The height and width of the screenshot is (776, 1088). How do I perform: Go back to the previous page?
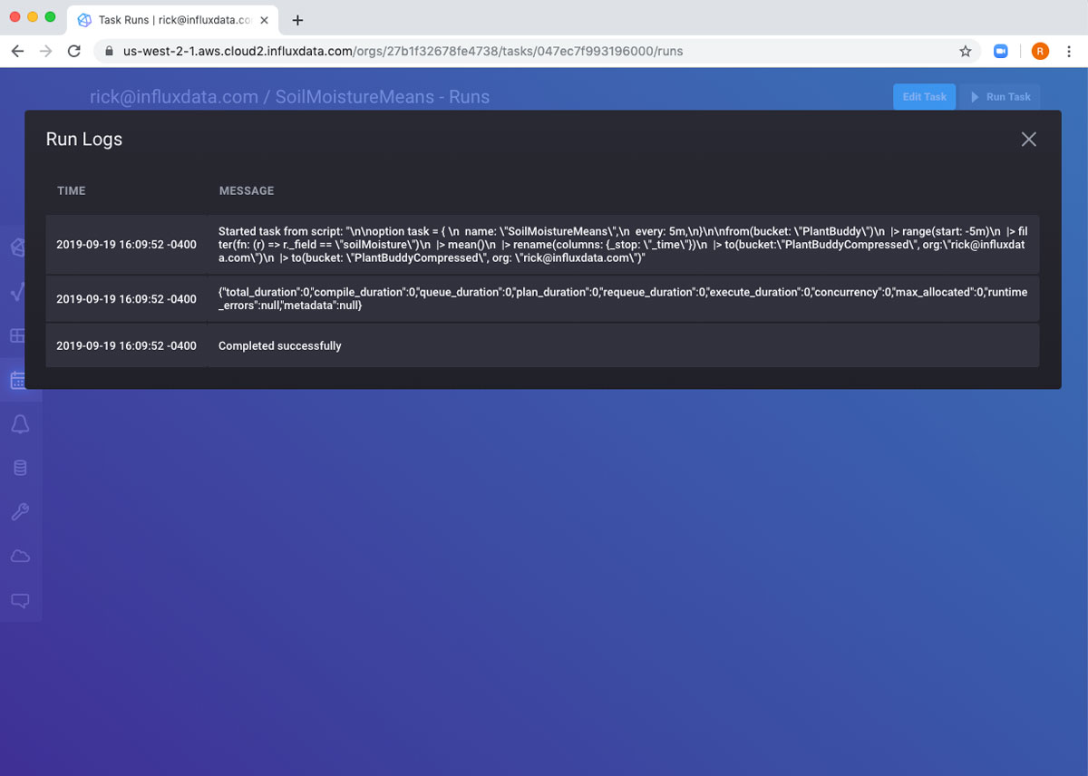17,52
